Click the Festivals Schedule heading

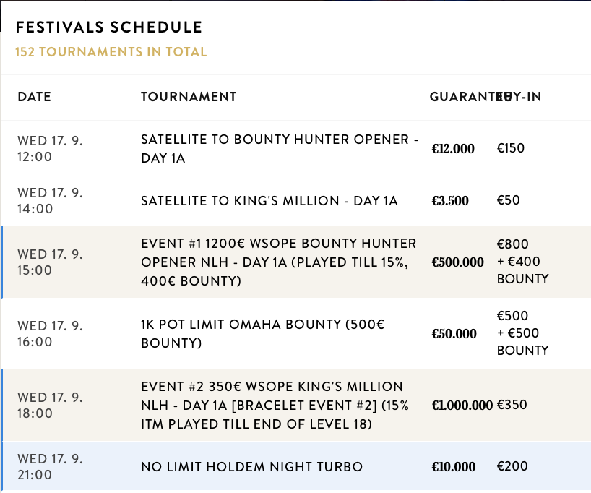click(x=108, y=27)
